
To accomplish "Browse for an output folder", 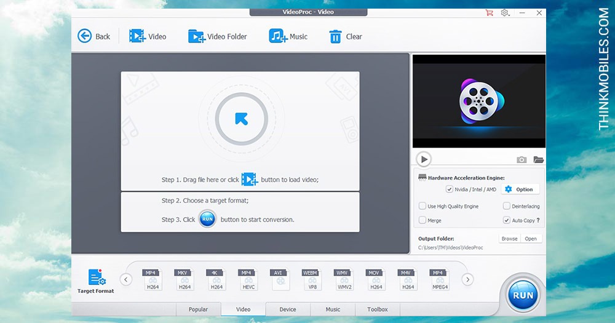I will pos(509,239).
